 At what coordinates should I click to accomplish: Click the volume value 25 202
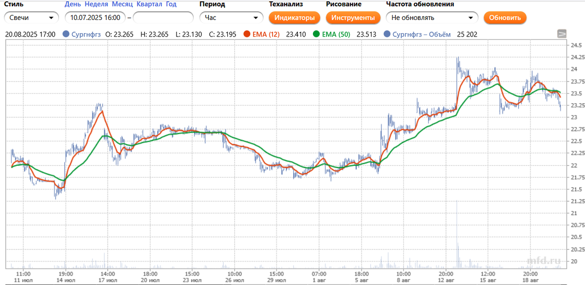click(x=467, y=34)
